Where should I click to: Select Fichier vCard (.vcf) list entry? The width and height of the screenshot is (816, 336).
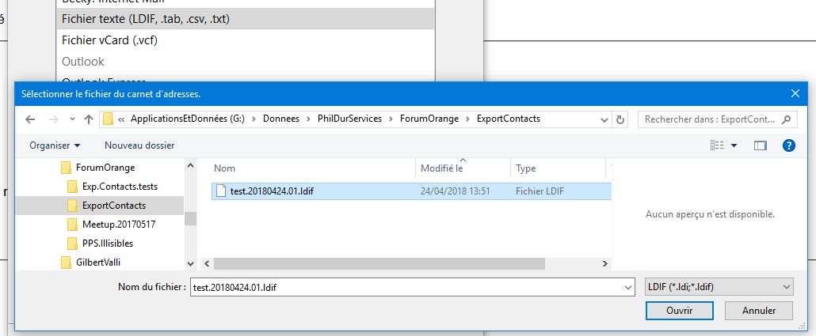pos(110,40)
